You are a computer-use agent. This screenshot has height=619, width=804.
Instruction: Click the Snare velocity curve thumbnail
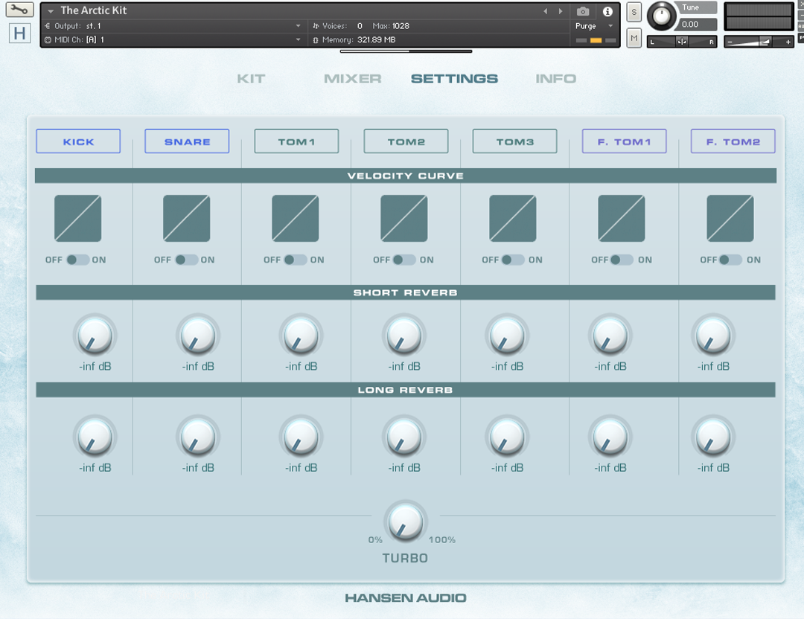pyautogui.click(x=187, y=219)
